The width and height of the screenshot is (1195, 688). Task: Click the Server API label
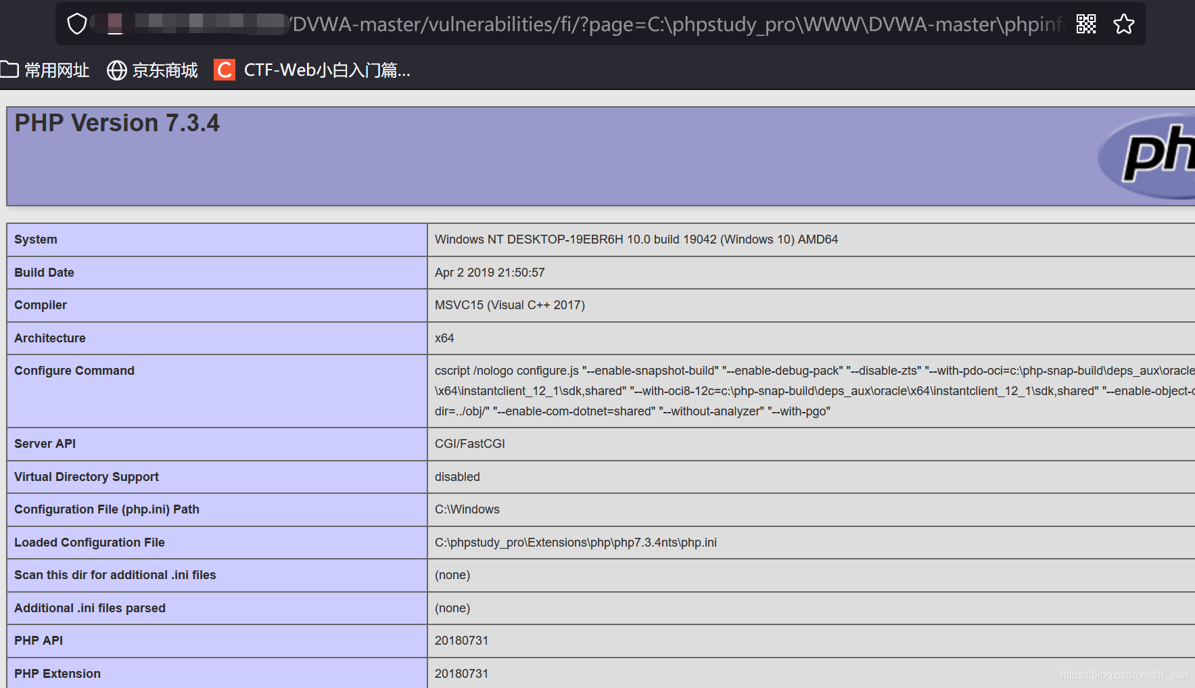[45, 444]
